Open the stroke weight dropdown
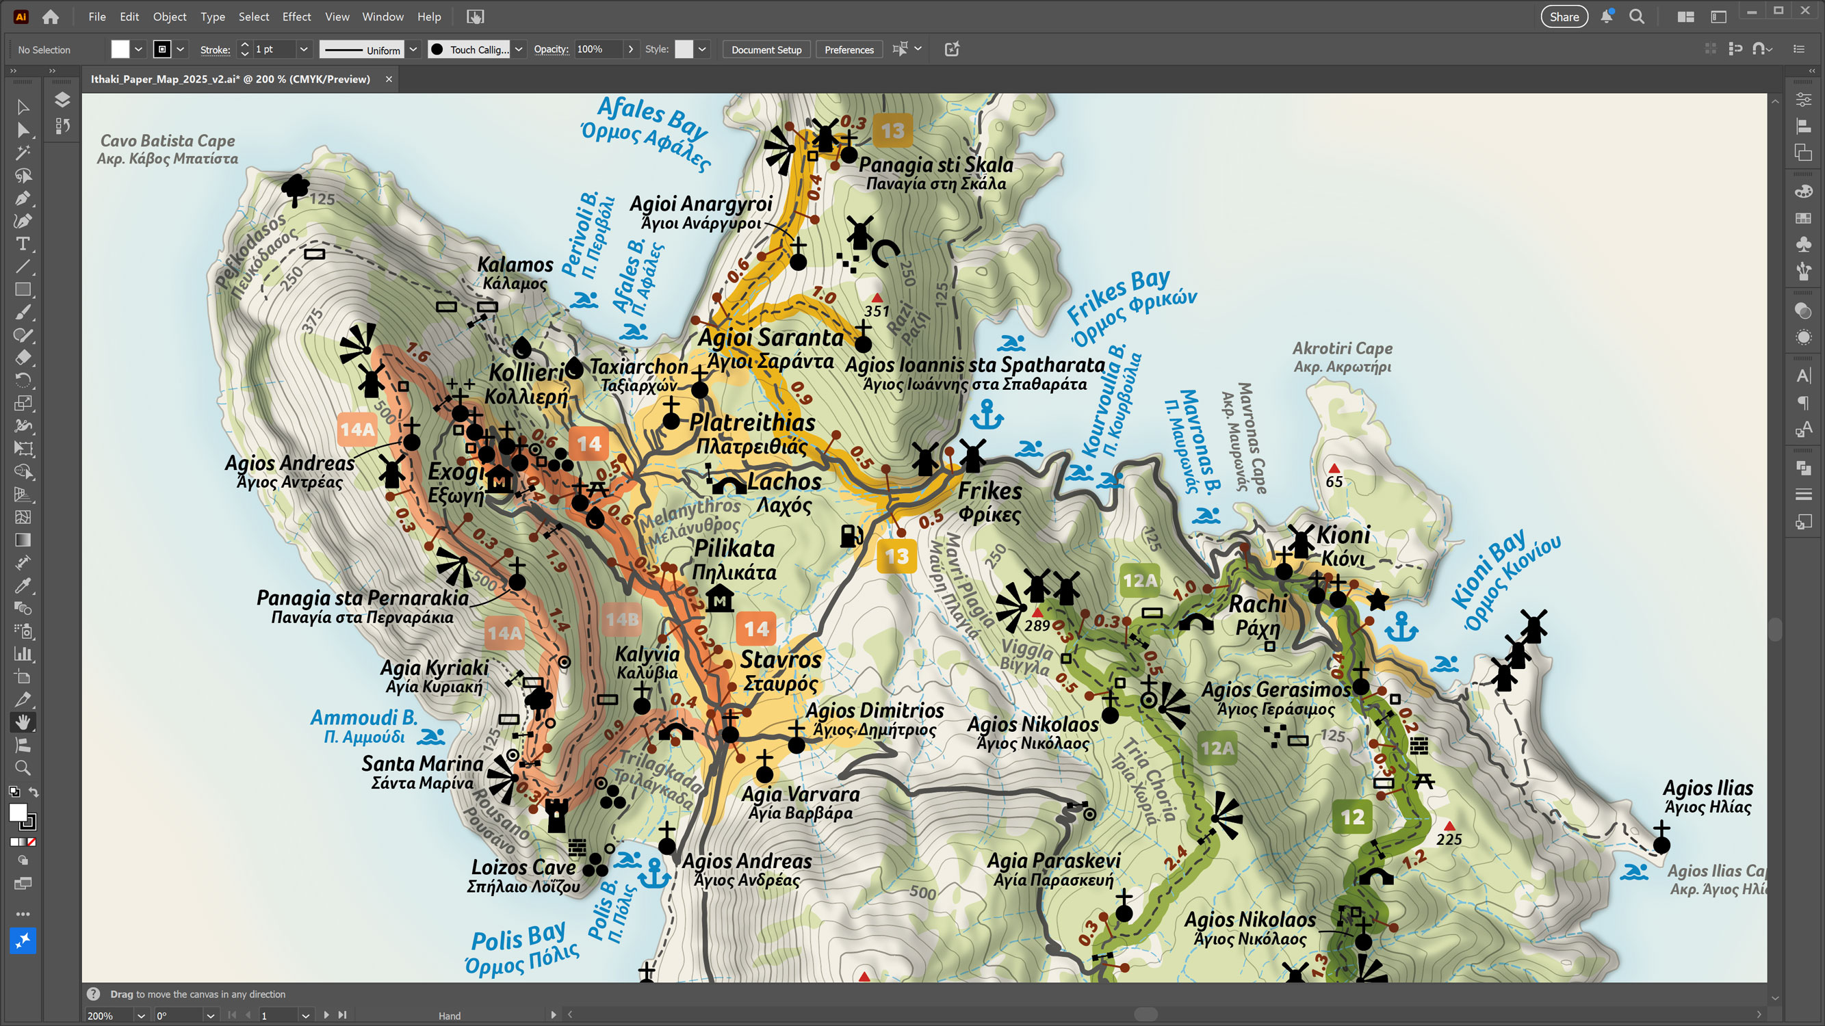This screenshot has width=1825, height=1026. tap(303, 49)
